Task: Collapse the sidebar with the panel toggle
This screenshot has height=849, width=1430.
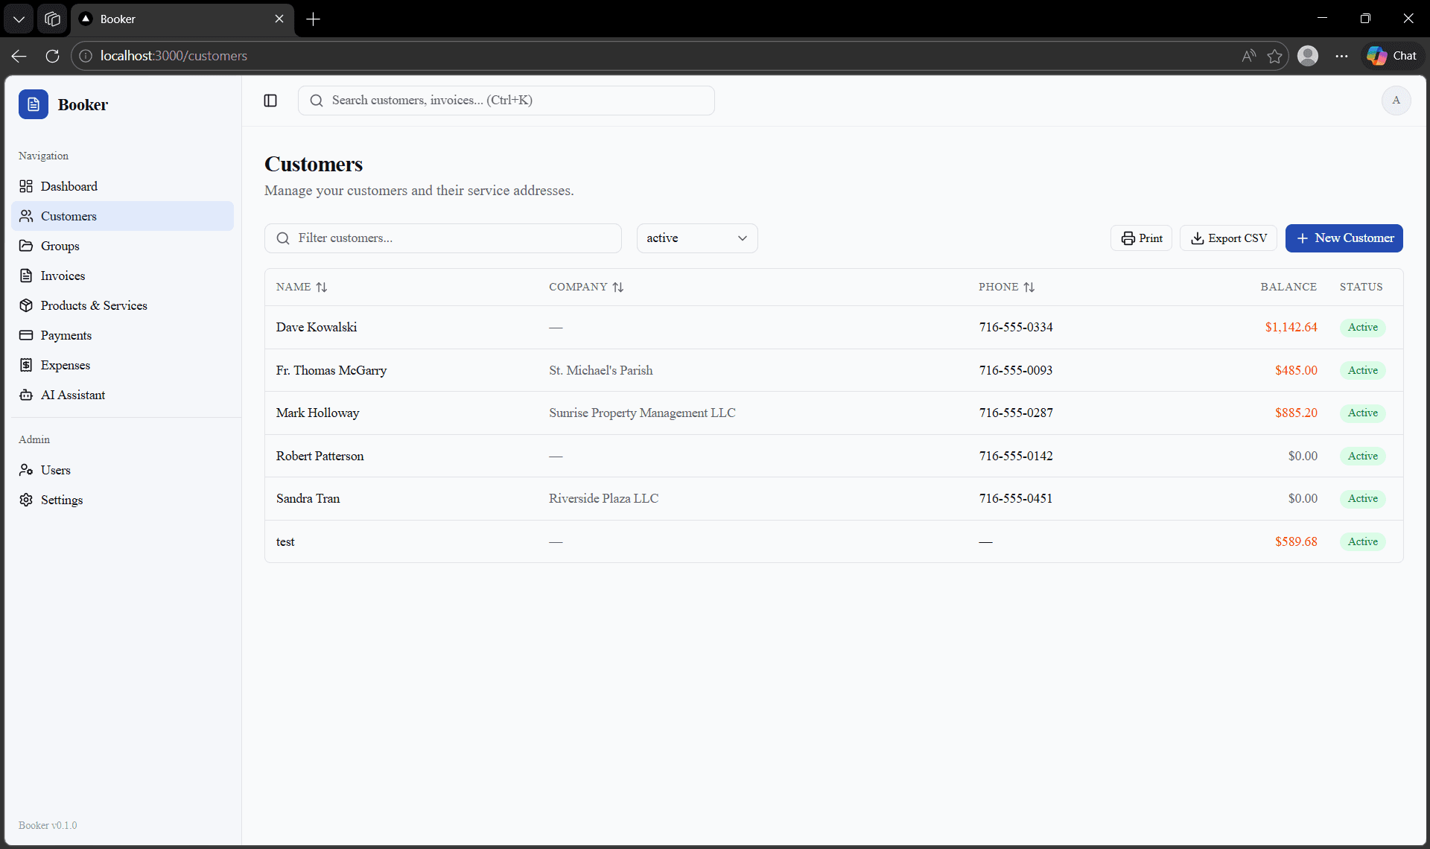Action: coord(270,101)
